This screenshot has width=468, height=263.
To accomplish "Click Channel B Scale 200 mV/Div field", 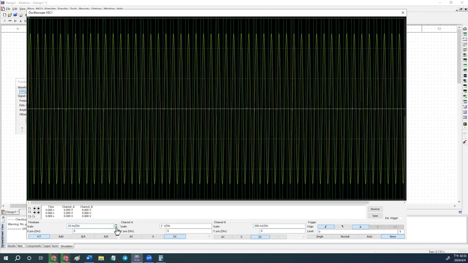I will coord(279,226).
